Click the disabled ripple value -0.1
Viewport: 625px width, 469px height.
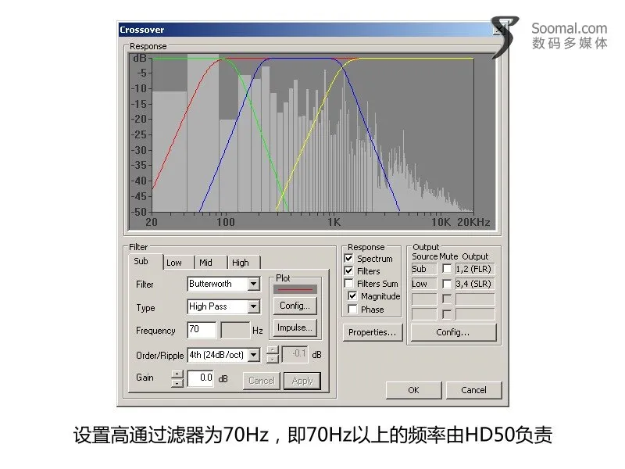tap(295, 354)
